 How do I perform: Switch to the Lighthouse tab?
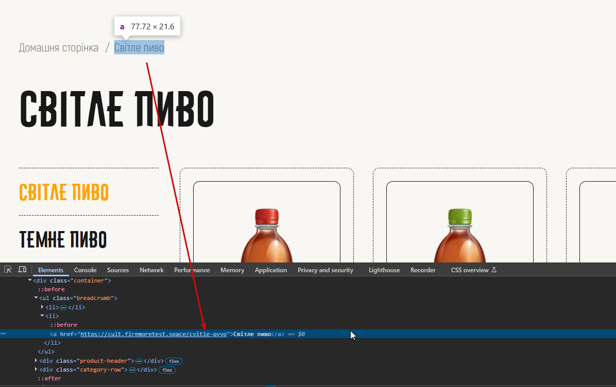[384, 270]
